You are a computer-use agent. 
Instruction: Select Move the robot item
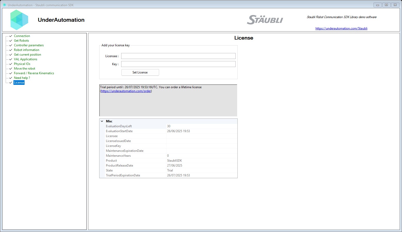[x=25, y=69]
